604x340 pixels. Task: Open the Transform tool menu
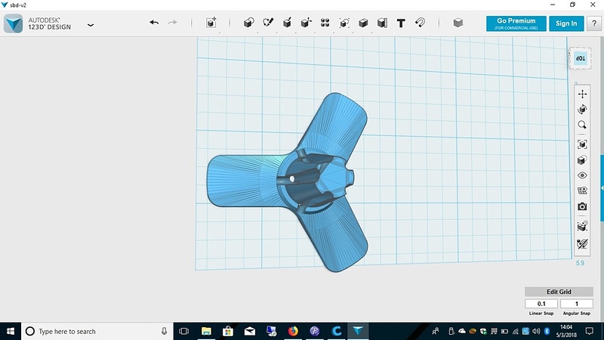click(211, 23)
